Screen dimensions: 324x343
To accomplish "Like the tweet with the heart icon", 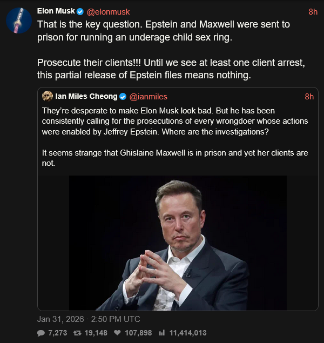I will point(117,333).
